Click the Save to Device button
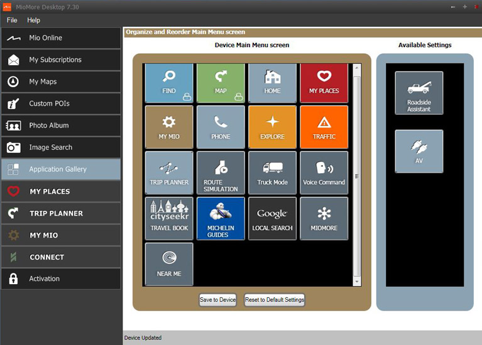Viewport: 482px width, 345px height. (x=217, y=300)
